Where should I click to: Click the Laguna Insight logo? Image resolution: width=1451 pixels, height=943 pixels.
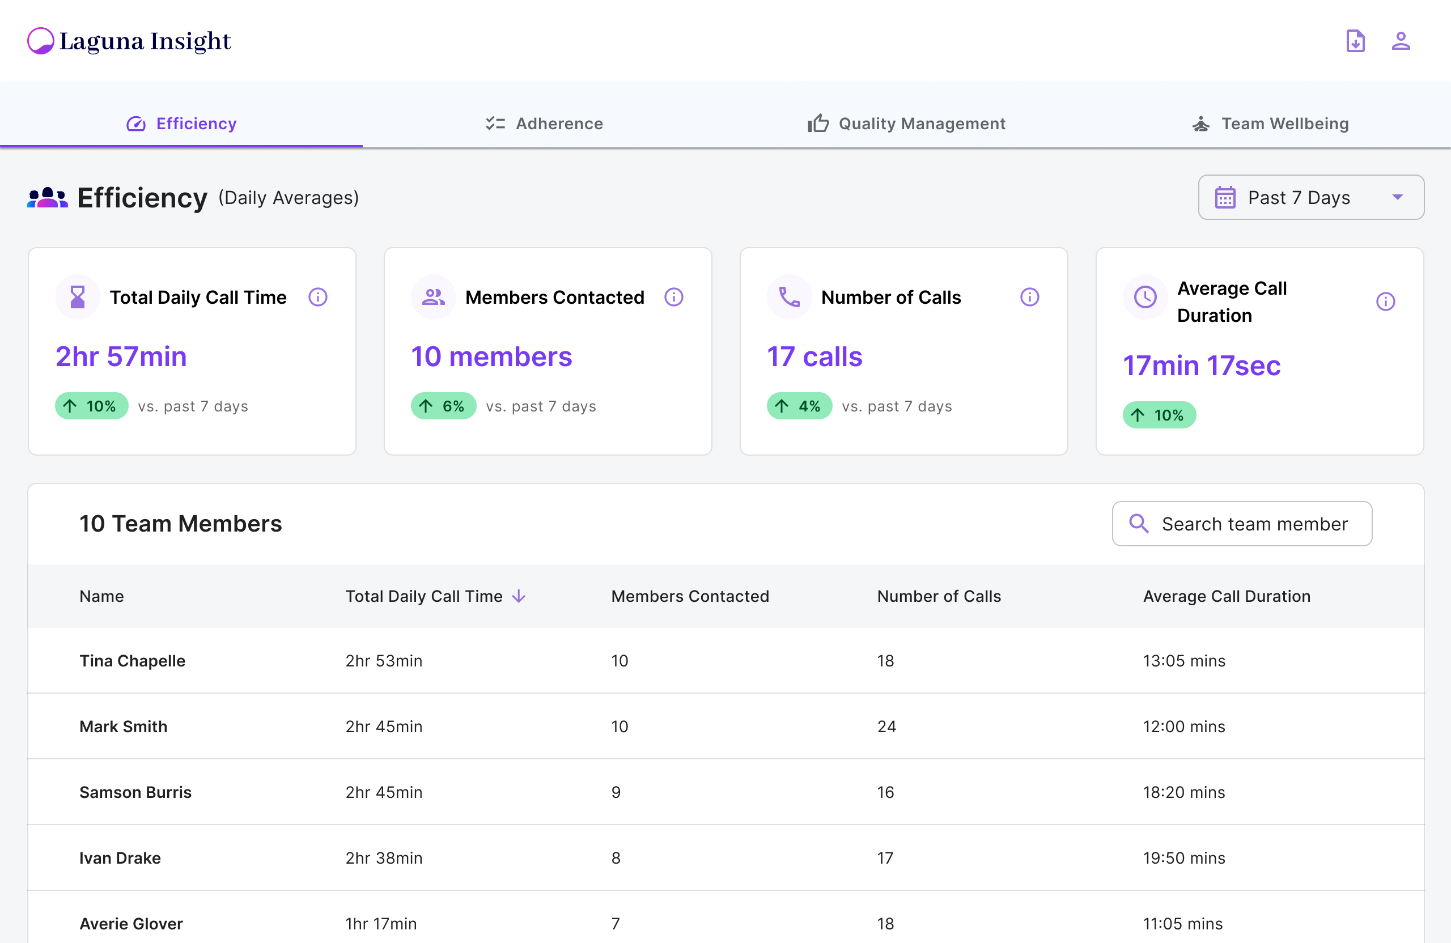tap(129, 41)
